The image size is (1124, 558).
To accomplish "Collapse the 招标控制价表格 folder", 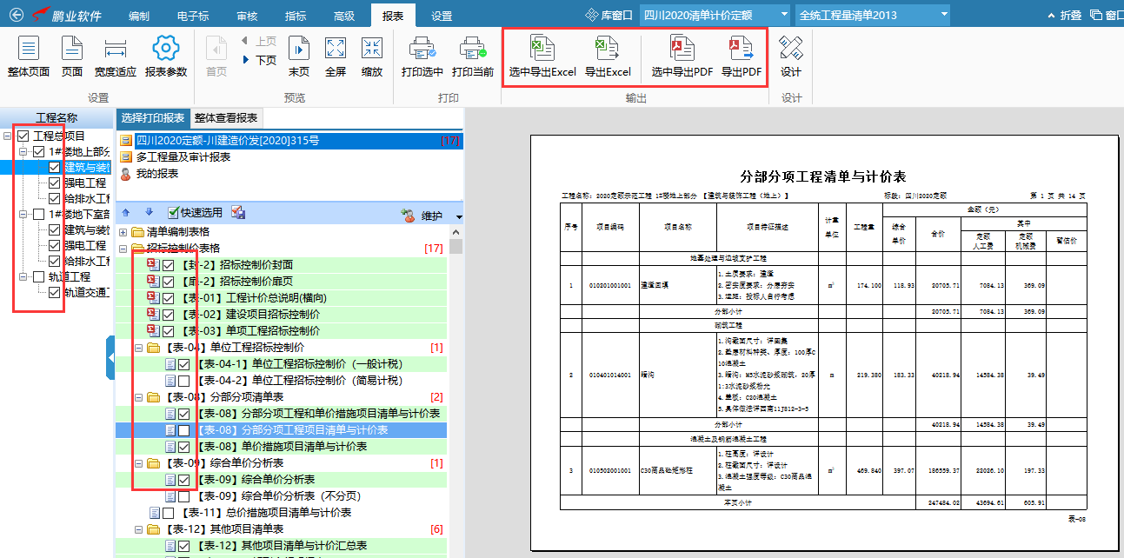I will 124,247.
